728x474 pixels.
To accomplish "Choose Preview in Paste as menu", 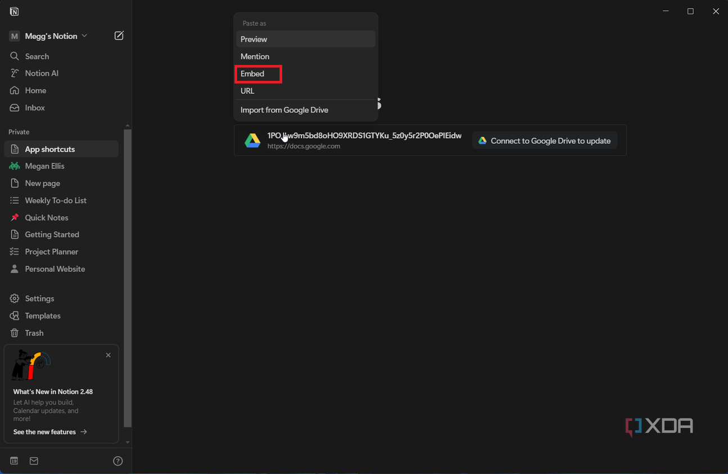I will coord(306,39).
